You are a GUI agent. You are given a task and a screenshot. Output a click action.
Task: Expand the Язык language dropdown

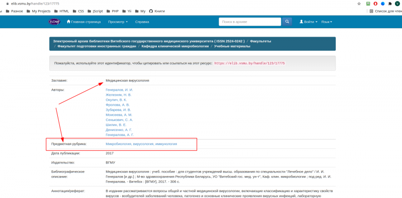tap(327, 22)
